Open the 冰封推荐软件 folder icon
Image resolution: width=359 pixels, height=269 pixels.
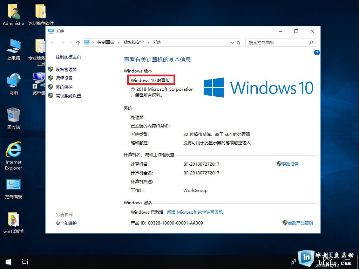[41, 15]
